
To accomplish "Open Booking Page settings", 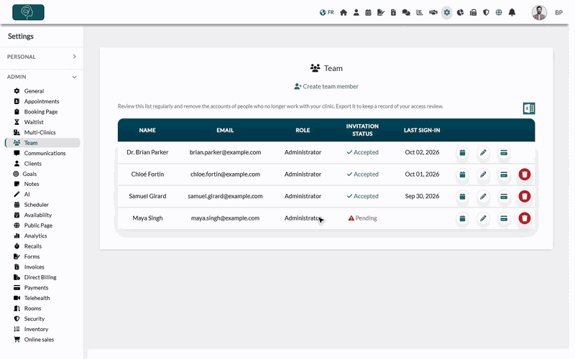I will click(41, 112).
